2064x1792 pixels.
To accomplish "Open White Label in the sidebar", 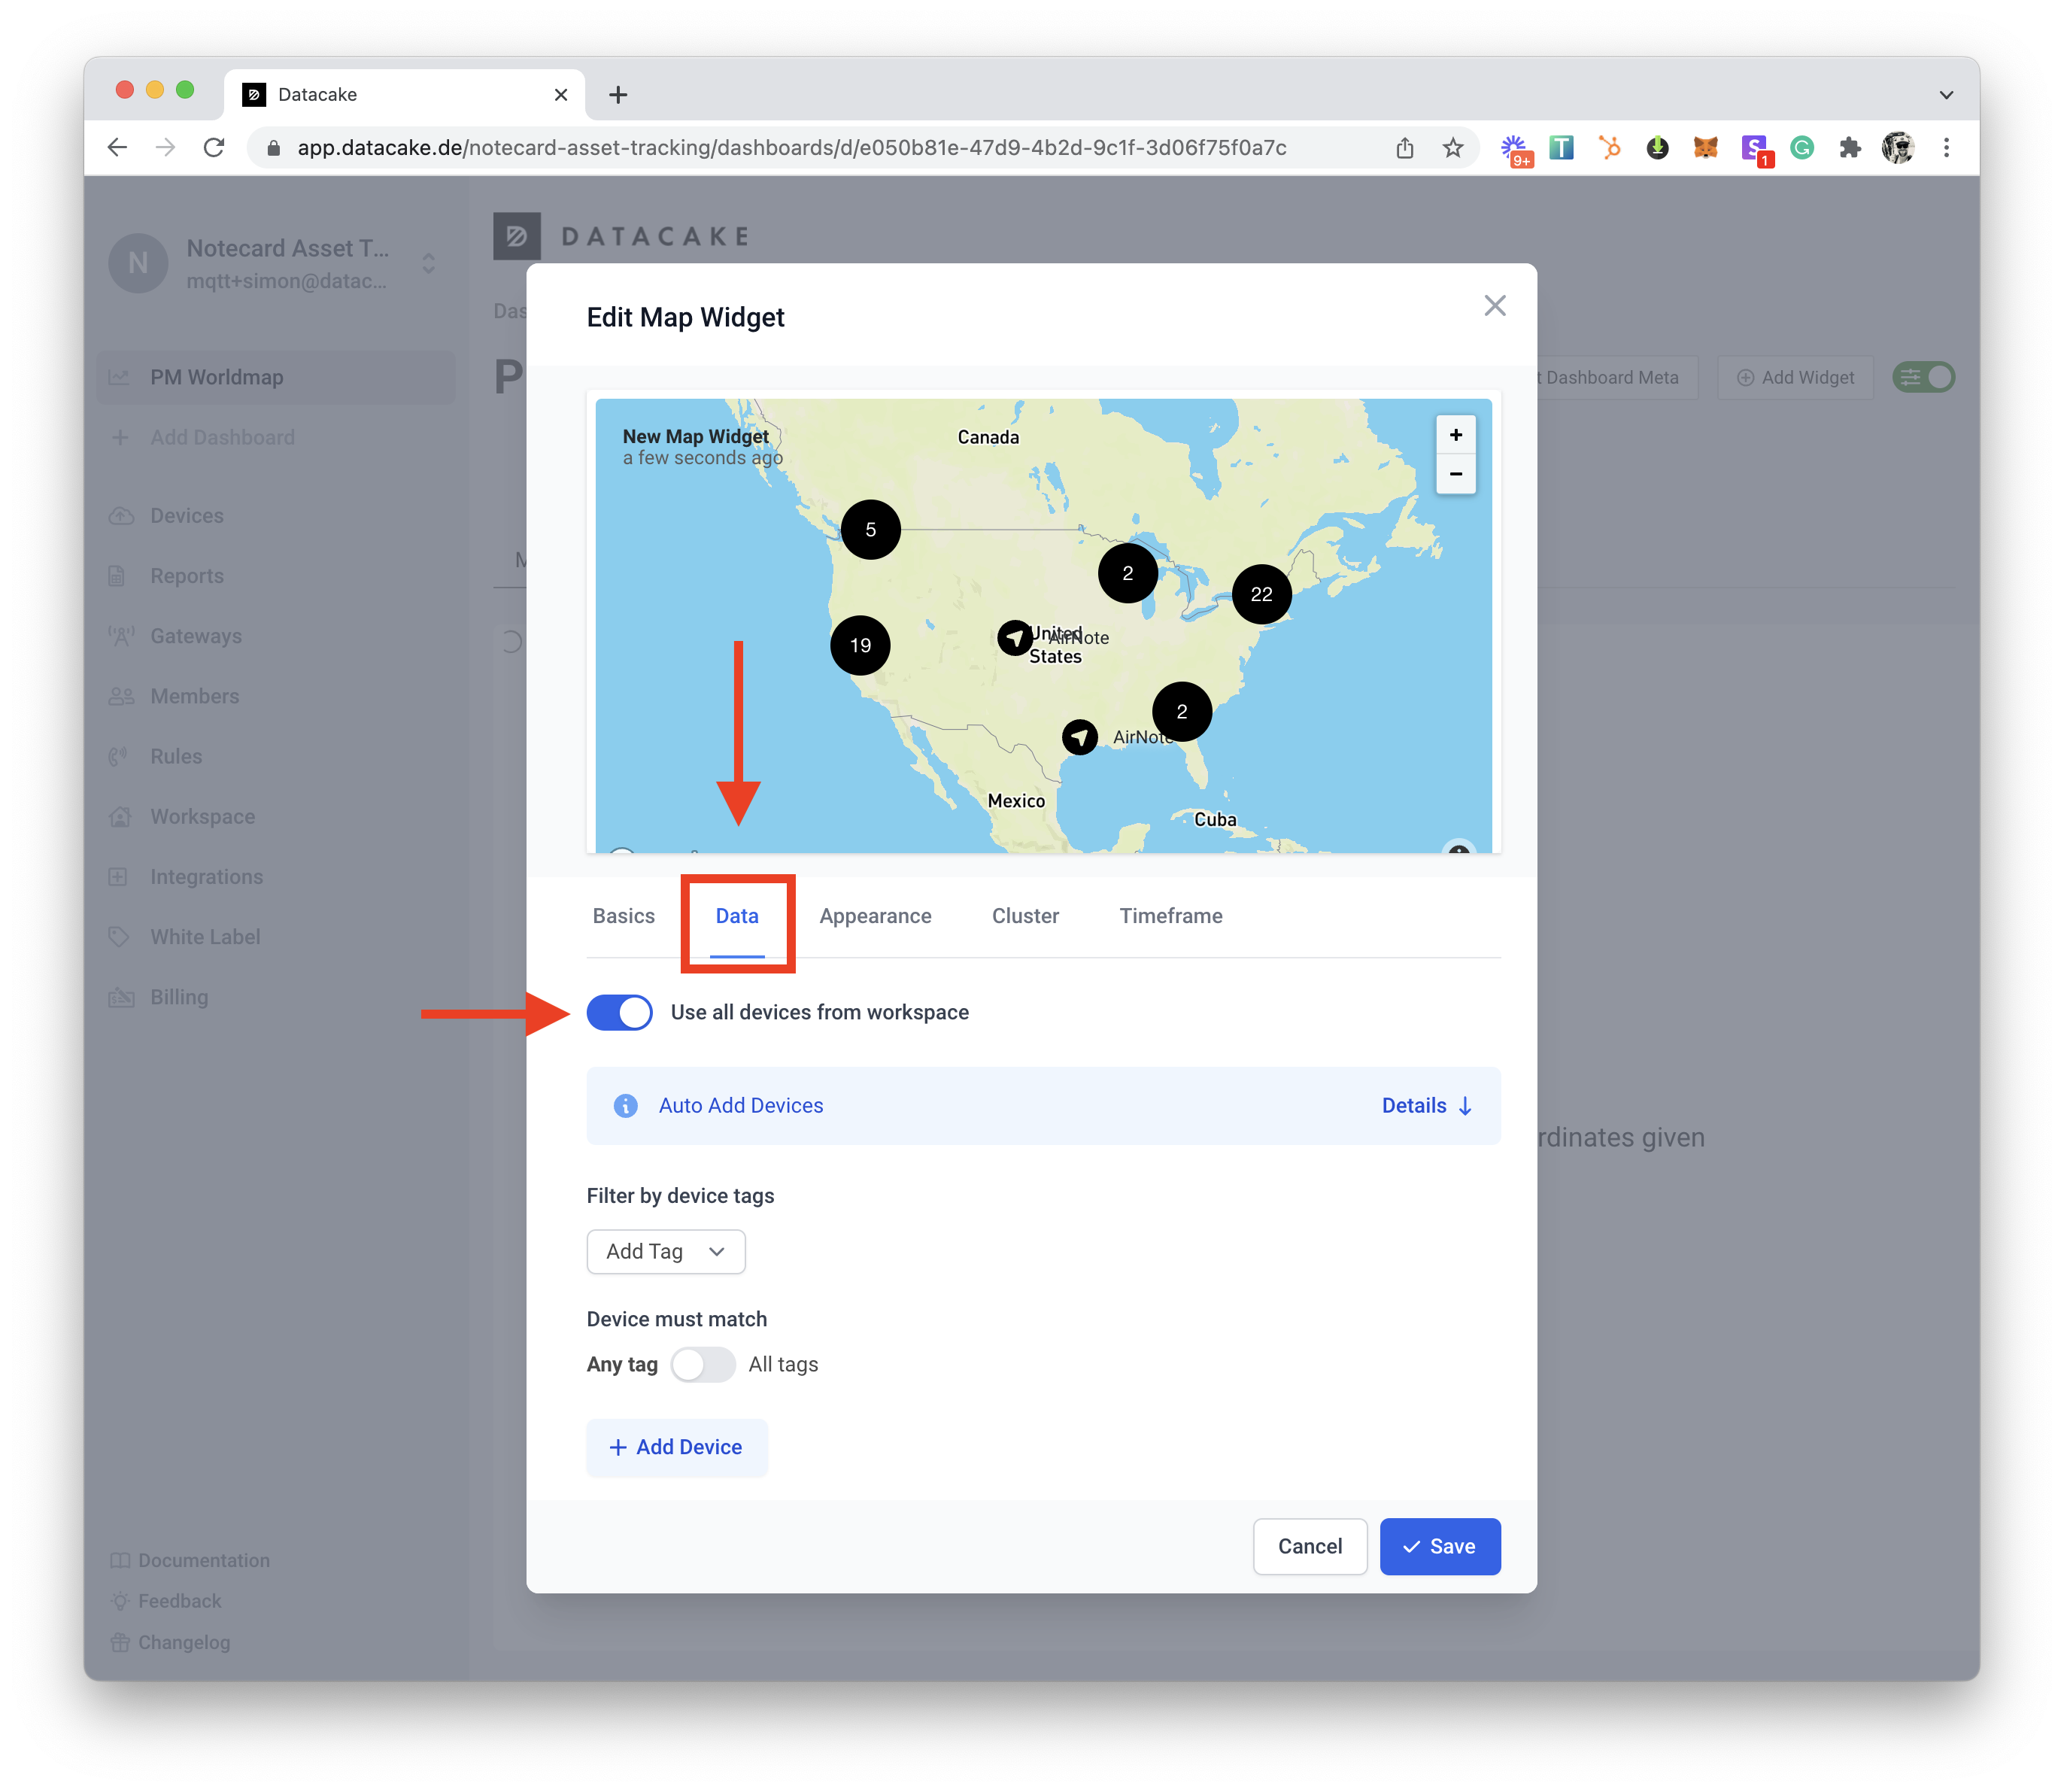I will [205, 937].
